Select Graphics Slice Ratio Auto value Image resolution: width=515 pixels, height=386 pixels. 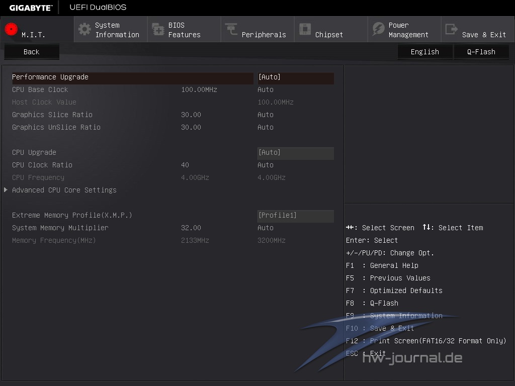pyautogui.click(x=266, y=115)
